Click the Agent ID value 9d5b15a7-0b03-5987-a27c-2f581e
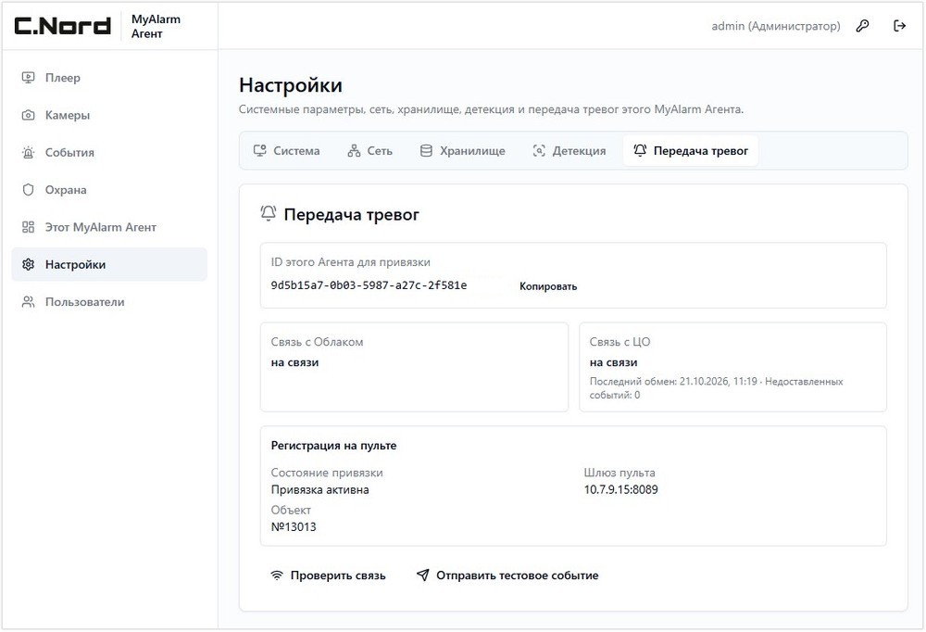Screen dimensions: 926x632 pyautogui.click(x=369, y=285)
